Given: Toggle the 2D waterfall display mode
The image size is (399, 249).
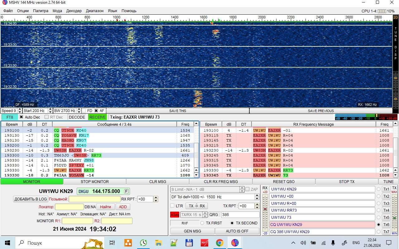Looking at the screenshot, I should [396, 17].
